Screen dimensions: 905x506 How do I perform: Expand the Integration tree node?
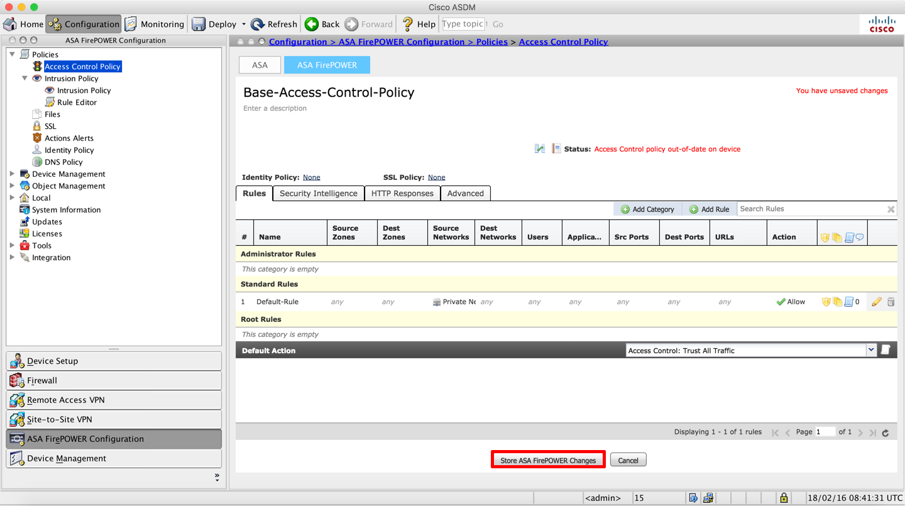[12, 257]
